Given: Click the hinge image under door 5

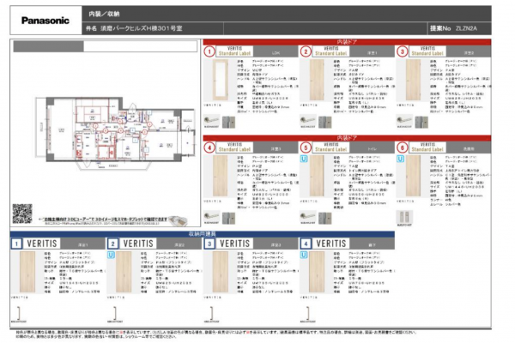Looking at the screenshot, I should pyautogui.click(x=324, y=219).
